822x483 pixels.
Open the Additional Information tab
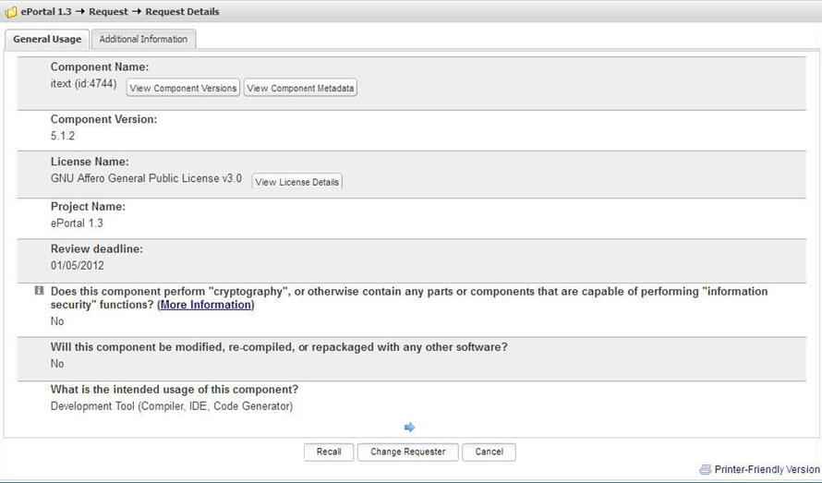pyautogui.click(x=143, y=39)
